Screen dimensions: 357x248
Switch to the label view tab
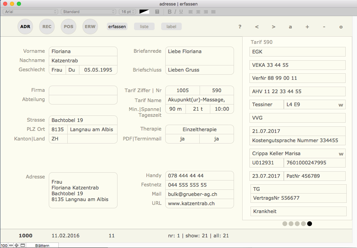tap(171, 27)
